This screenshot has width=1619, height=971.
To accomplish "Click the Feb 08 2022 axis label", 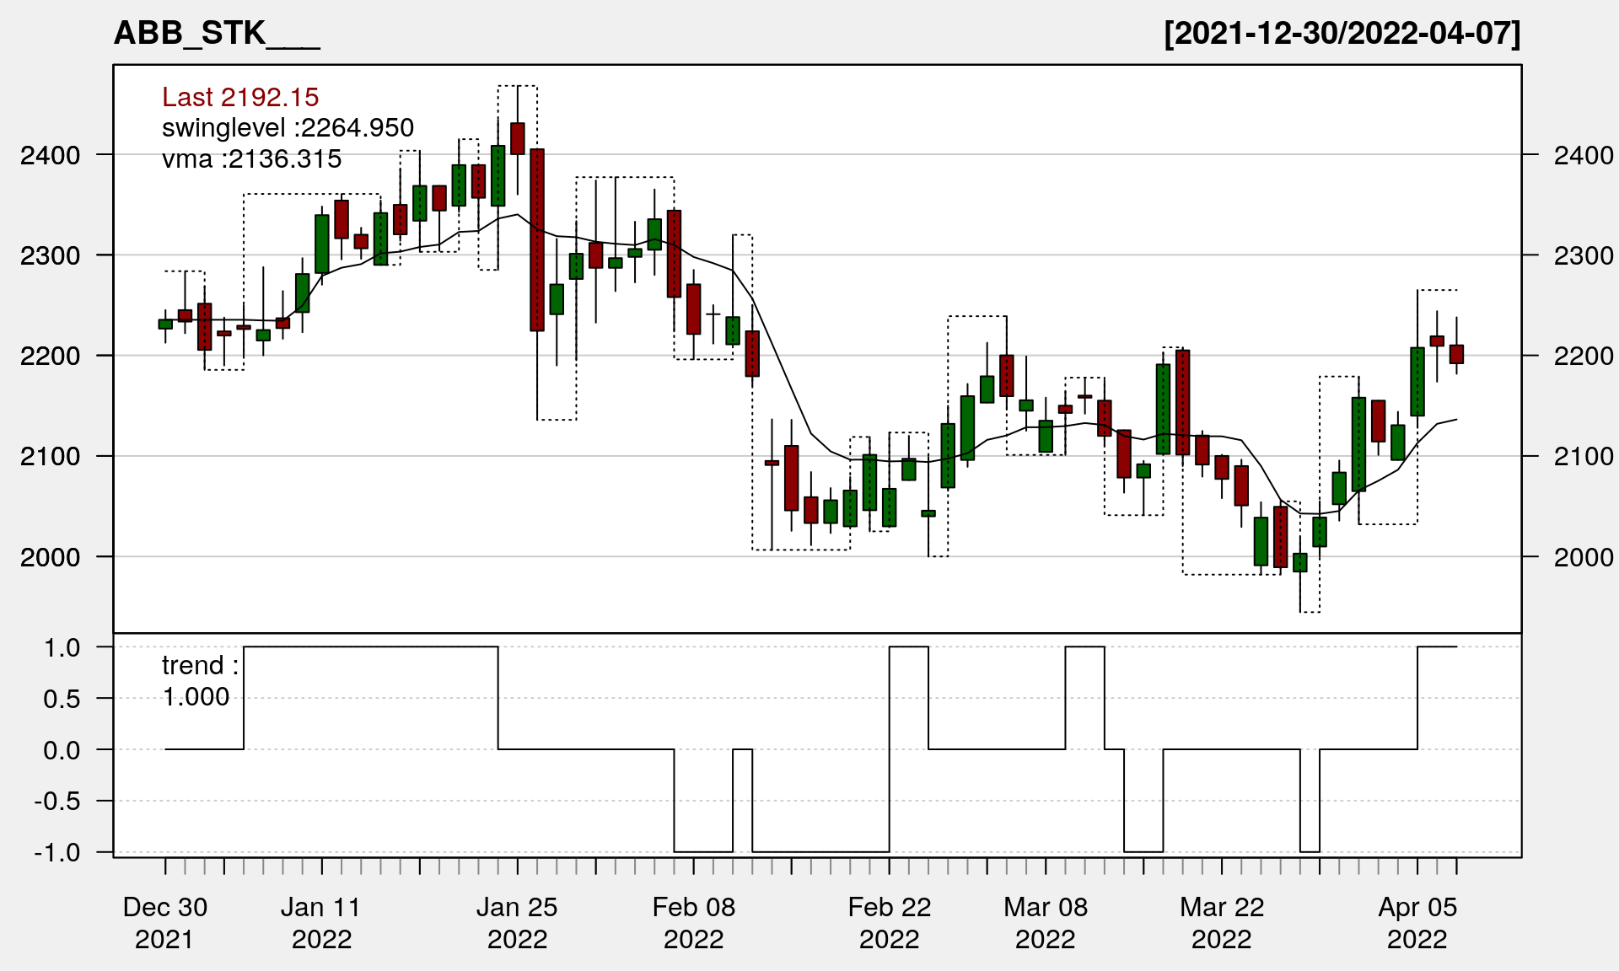I will point(693,922).
